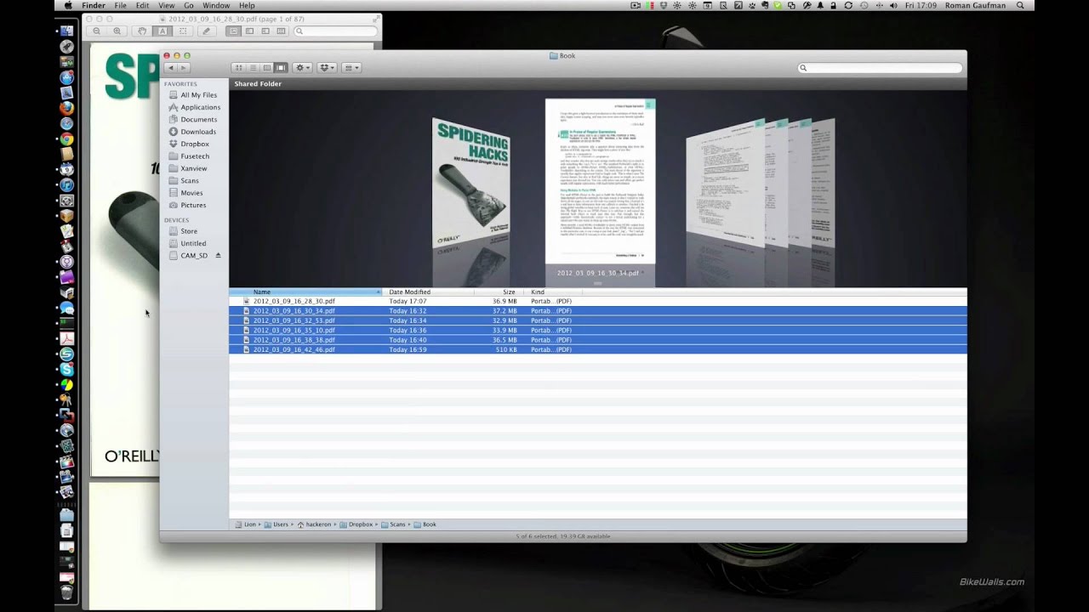The height and width of the screenshot is (612, 1089).
Task: Go to Scans in the path bar
Action: (393, 524)
